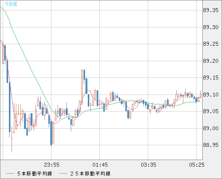Screen dimensions: 222x179
Task: Click the 5分足 chart label
Action: click(11, 4)
